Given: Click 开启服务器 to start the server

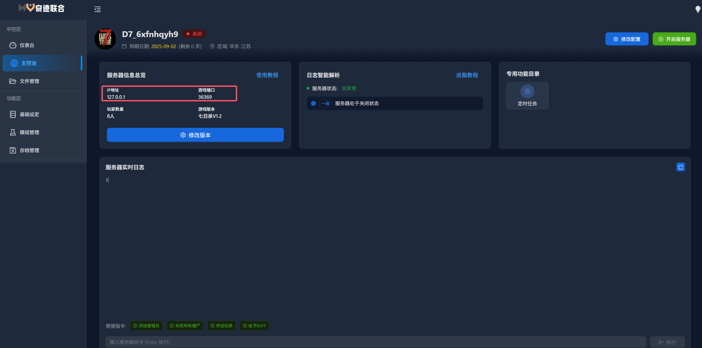Looking at the screenshot, I should pos(674,39).
